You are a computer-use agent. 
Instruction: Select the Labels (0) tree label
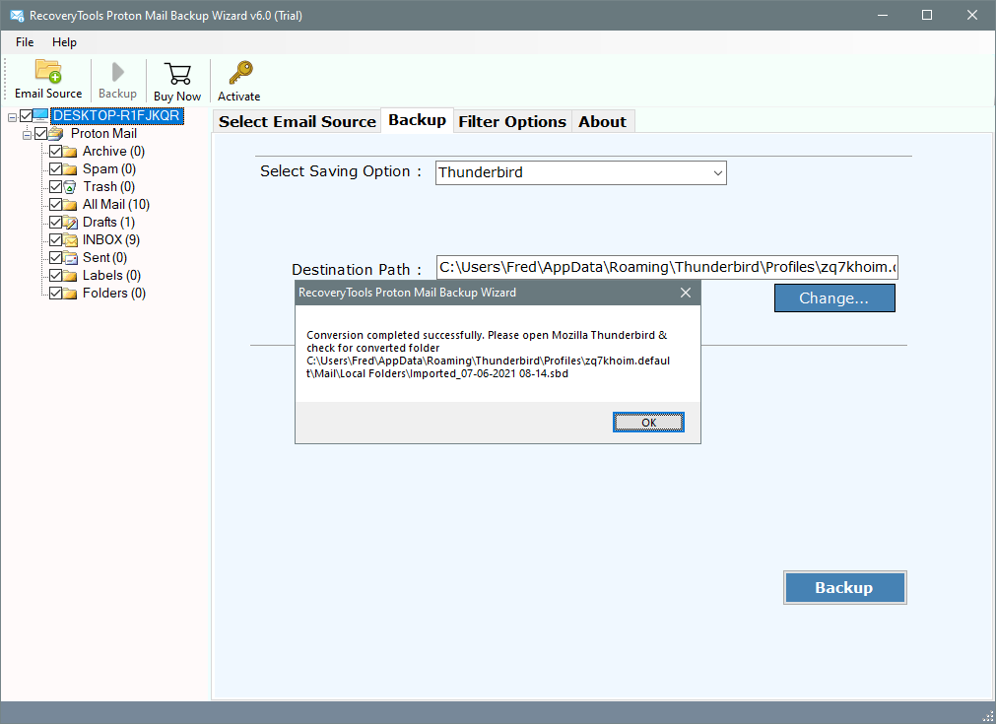click(111, 276)
